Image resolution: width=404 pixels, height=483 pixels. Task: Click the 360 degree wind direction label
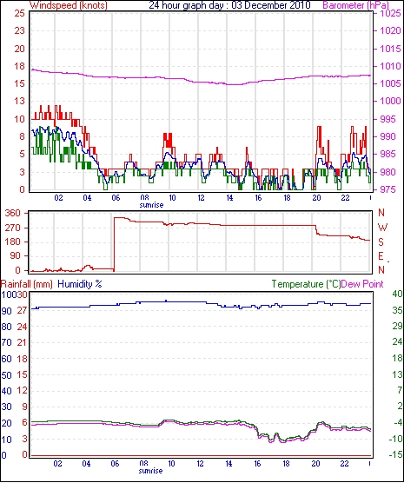(x=13, y=213)
